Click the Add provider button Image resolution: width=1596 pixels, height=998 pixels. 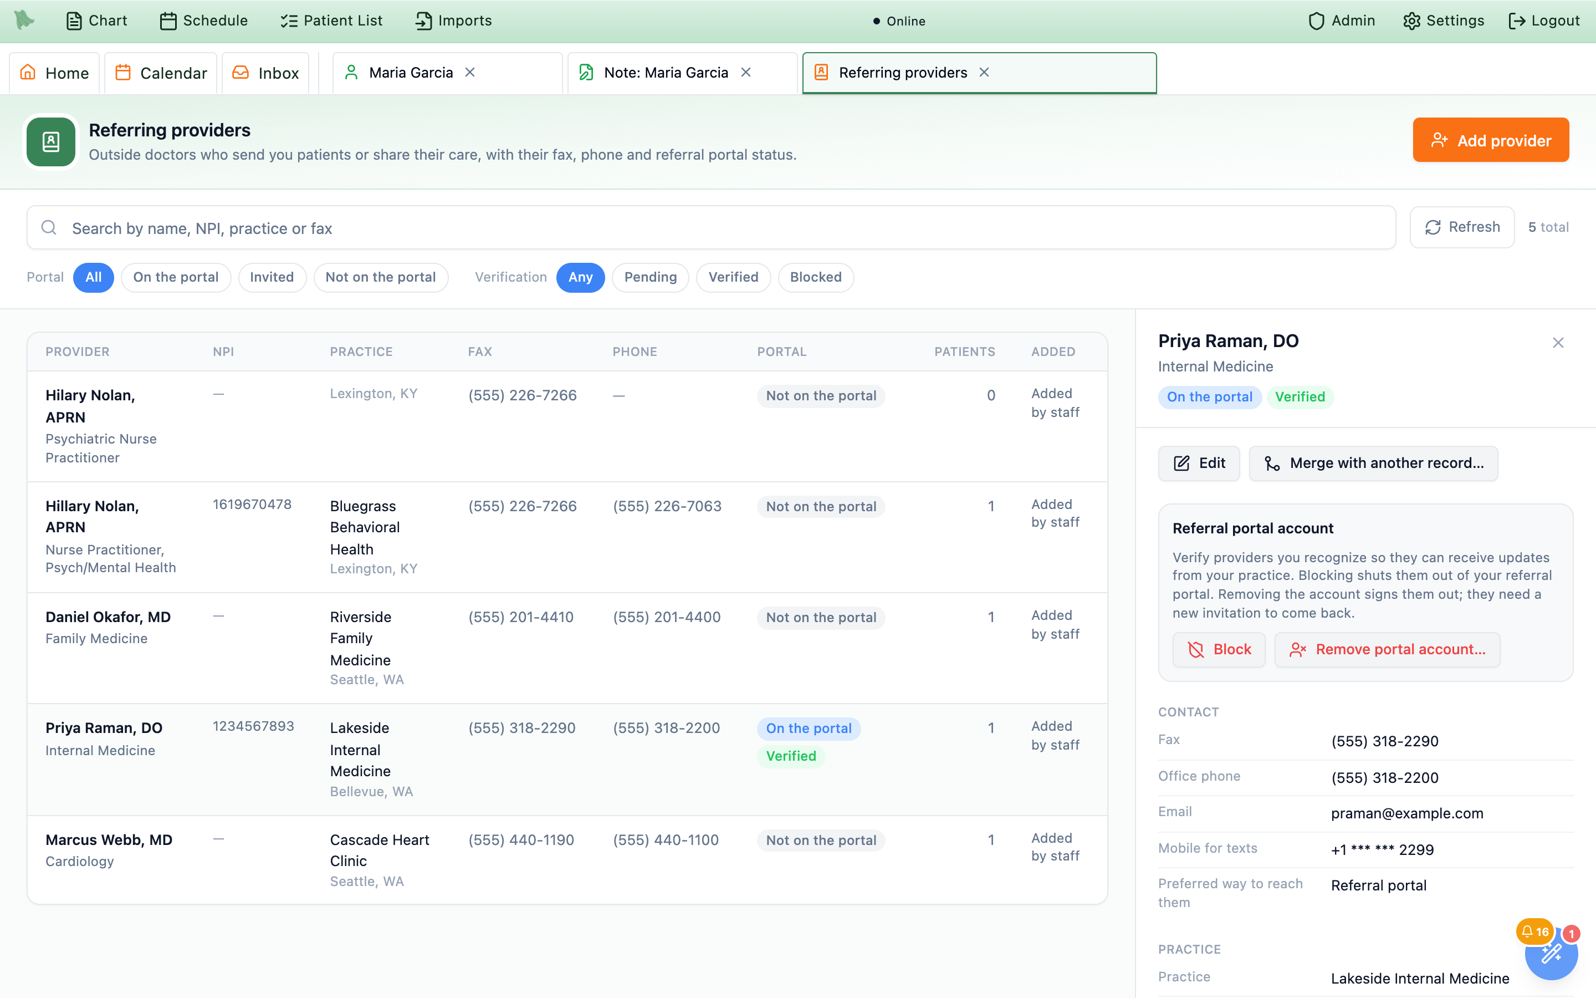(1491, 140)
